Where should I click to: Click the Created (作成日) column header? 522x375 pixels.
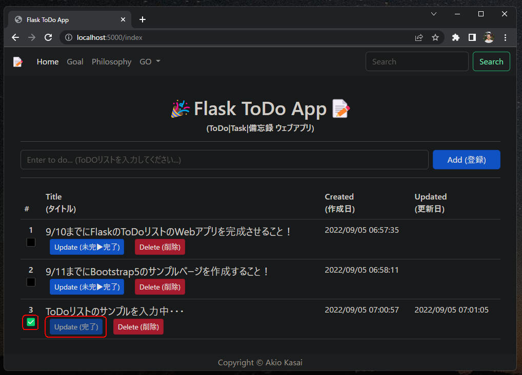pyautogui.click(x=340, y=203)
